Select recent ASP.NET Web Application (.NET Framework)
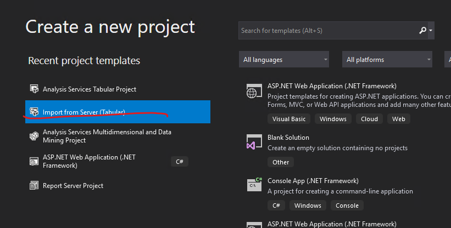Viewport: 451px width, 228px height. coord(118,162)
